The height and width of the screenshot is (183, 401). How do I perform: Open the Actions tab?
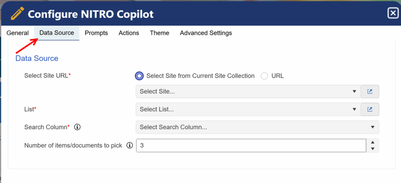(129, 33)
